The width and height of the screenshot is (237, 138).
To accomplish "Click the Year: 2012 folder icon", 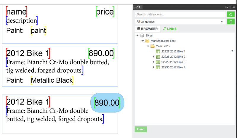I will 153,46.
